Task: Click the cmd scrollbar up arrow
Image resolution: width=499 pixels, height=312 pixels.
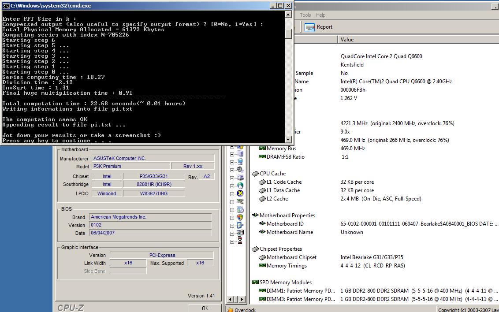Action: click(288, 15)
